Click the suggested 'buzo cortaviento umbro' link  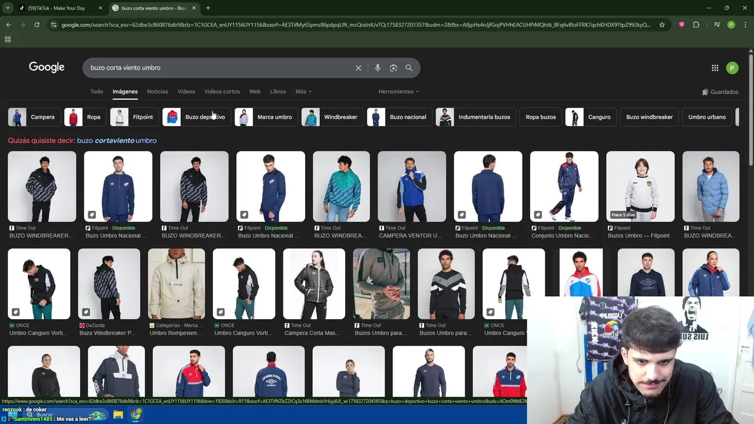tap(117, 141)
